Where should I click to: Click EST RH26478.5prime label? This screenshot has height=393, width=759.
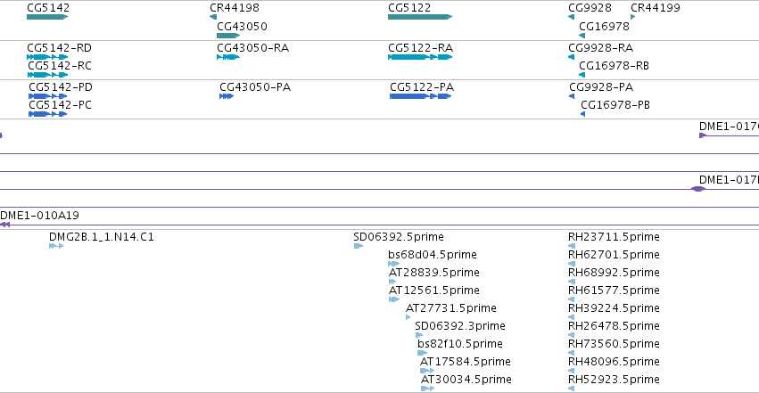[x=614, y=326]
